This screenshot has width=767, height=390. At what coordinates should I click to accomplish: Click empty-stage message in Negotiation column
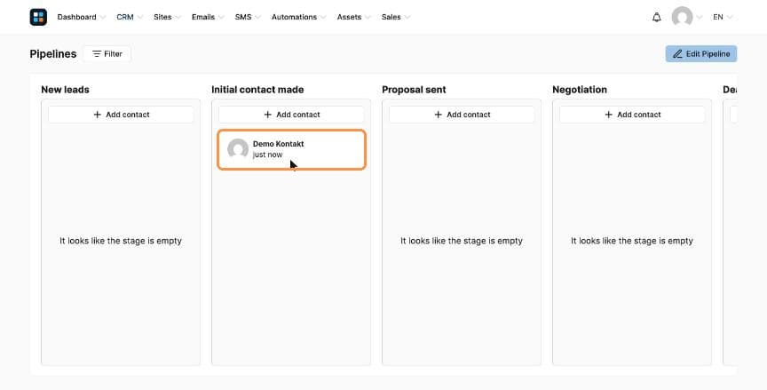point(632,241)
